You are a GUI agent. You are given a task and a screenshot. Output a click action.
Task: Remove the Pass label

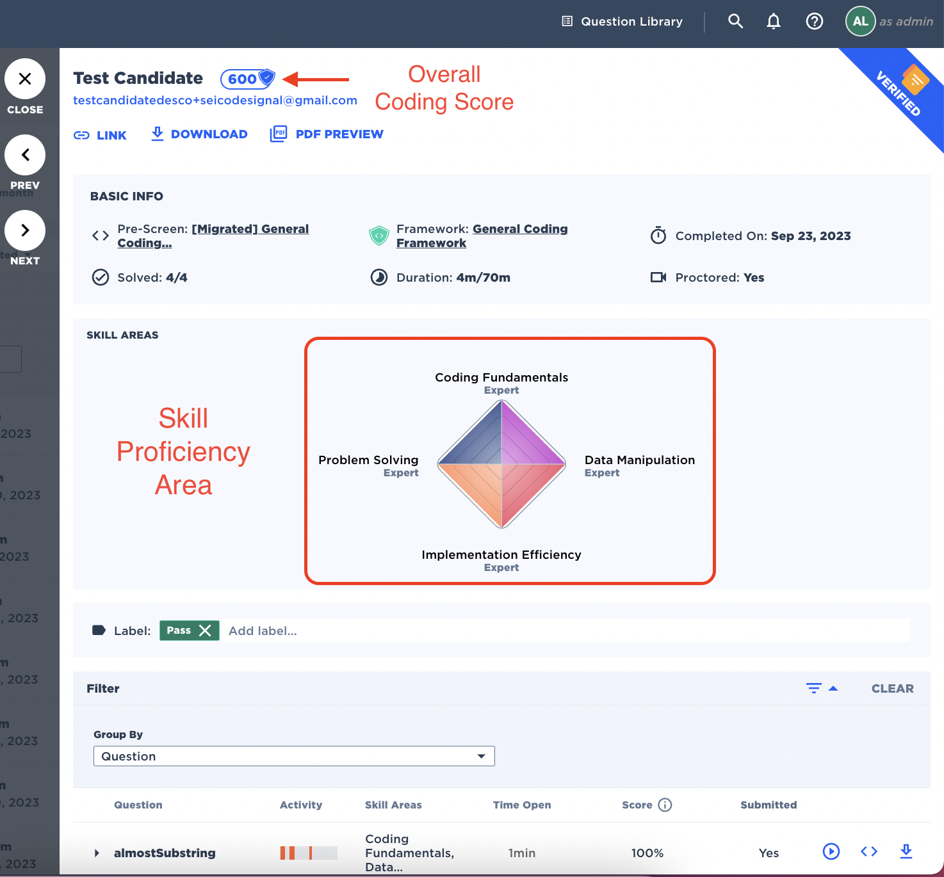click(205, 631)
